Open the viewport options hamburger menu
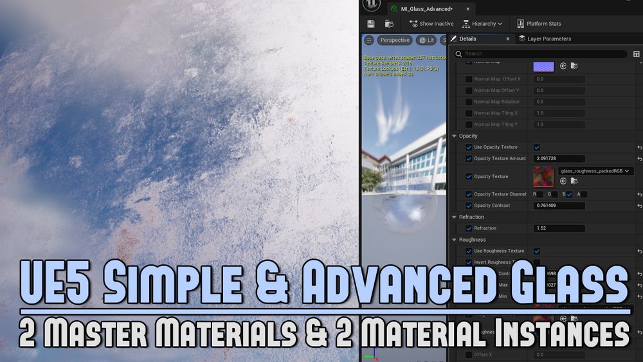This screenshot has height=362, width=643. 369,40
